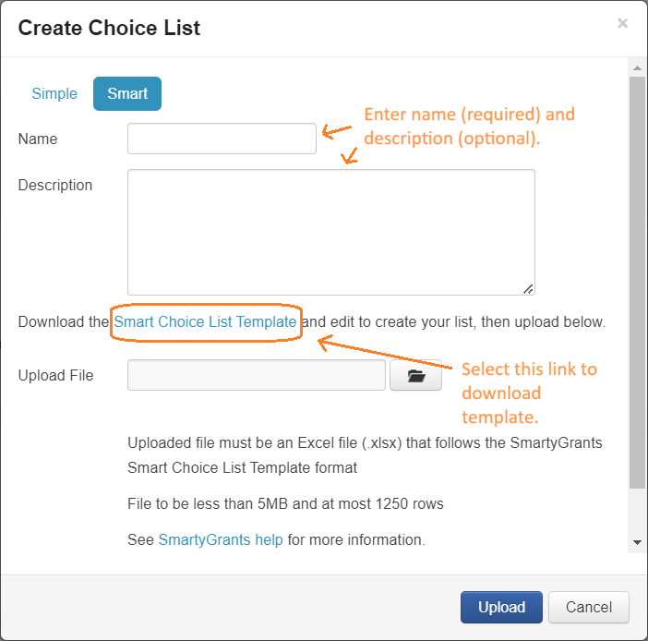Click the Upload File label

pos(55,376)
